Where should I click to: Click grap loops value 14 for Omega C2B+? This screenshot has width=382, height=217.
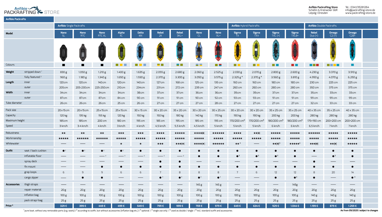[x=352, y=172]
